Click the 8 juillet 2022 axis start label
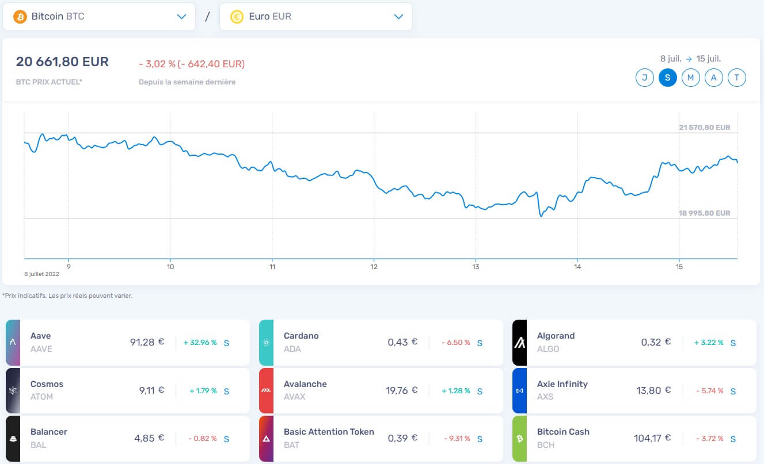Viewport: 764px width, 464px height. (x=41, y=274)
